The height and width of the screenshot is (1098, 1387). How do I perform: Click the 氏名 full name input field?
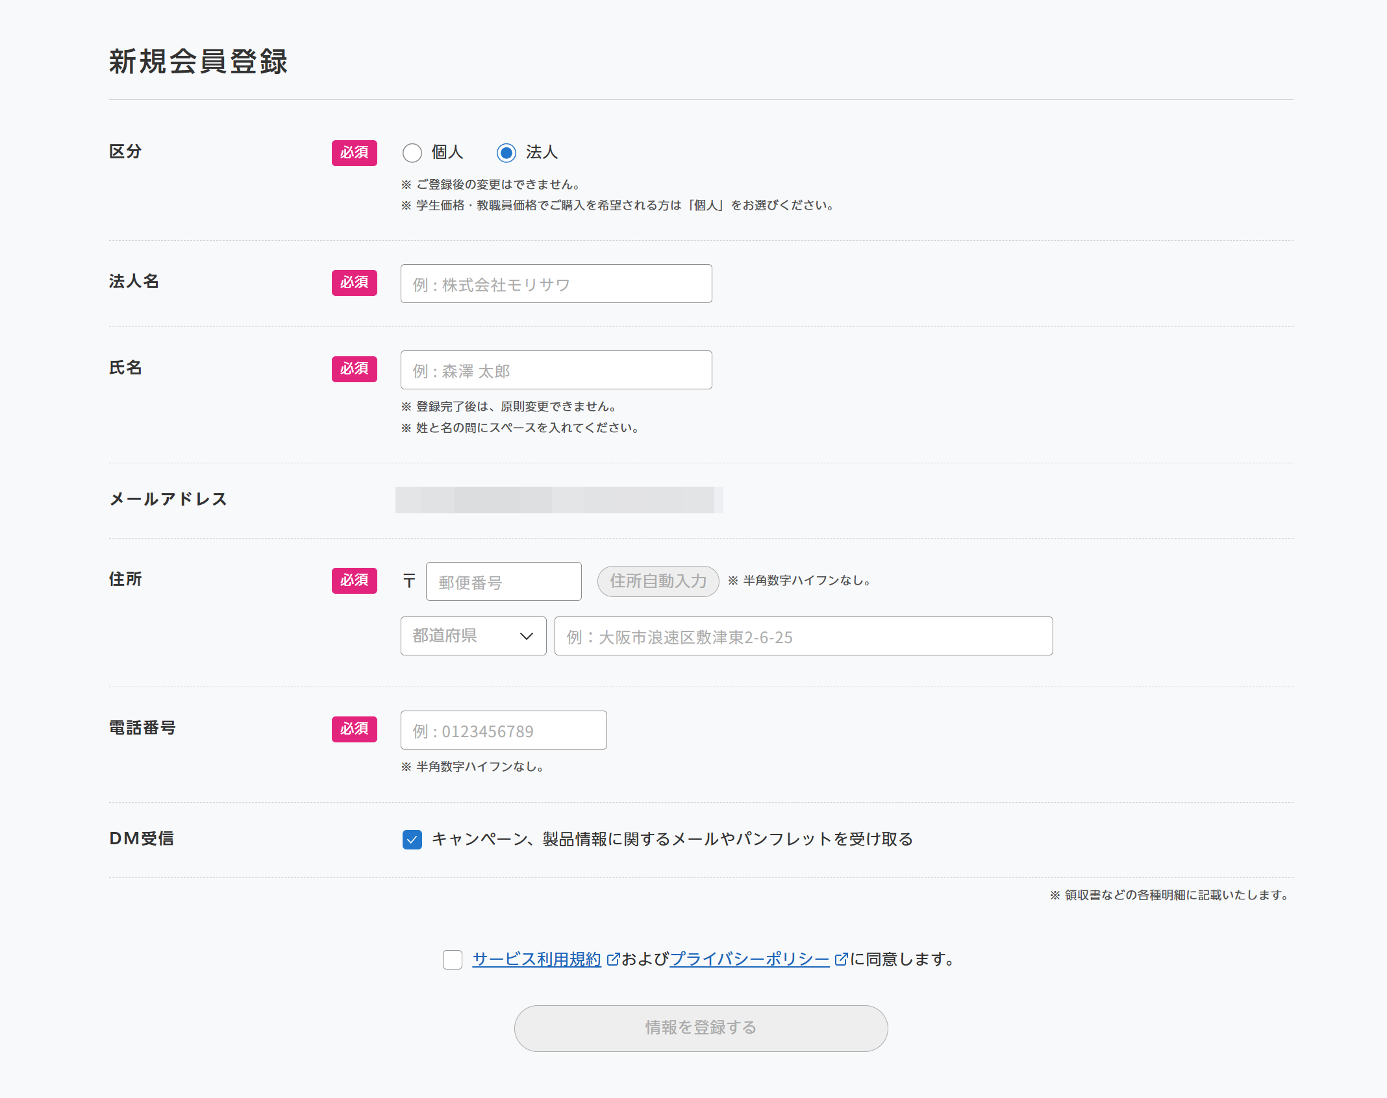click(555, 370)
